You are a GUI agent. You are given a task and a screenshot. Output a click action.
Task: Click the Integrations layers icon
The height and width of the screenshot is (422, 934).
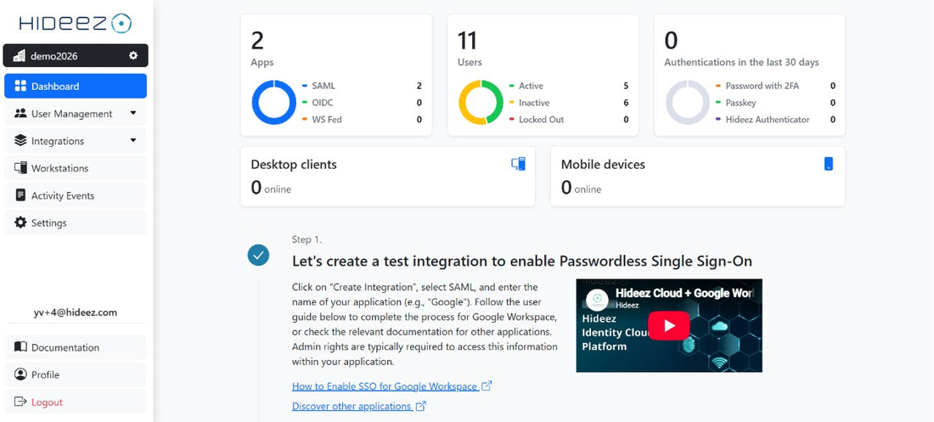coord(21,141)
